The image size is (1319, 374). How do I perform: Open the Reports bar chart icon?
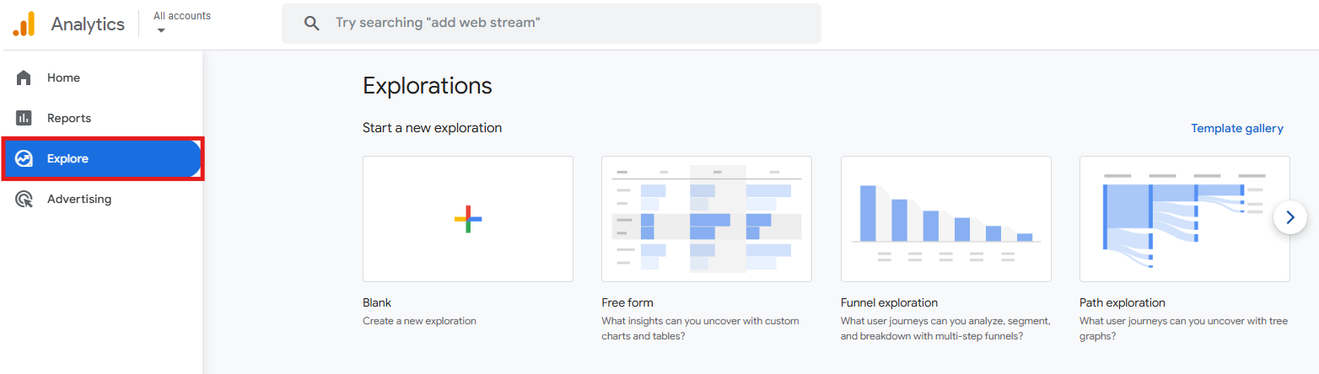(x=24, y=118)
